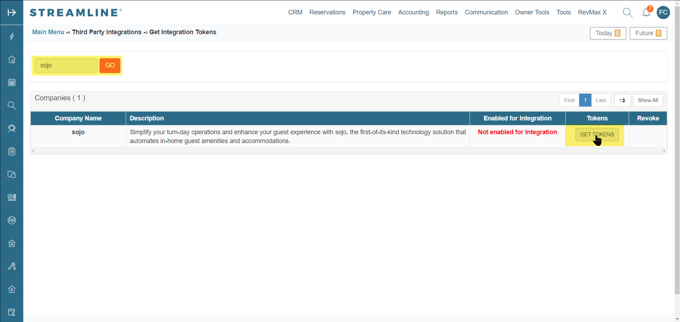Click the company search field containing sojo
Viewport: 680px width, 322px height.
[x=66, y=65]
